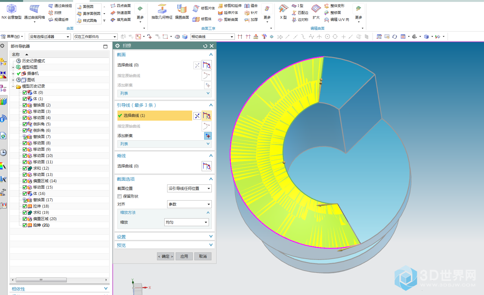Open 没有选择过滤器 filter dropdown

click(49, 37)
